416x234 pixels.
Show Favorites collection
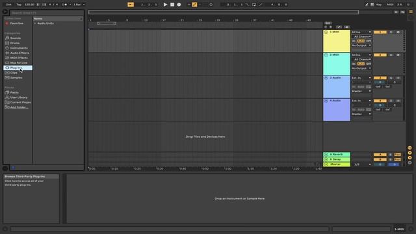(x=16, y=23)
